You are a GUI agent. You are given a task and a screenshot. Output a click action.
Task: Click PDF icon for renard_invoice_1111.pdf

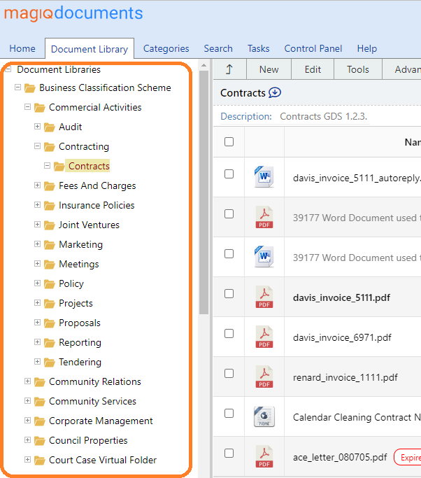click(264, 377)
